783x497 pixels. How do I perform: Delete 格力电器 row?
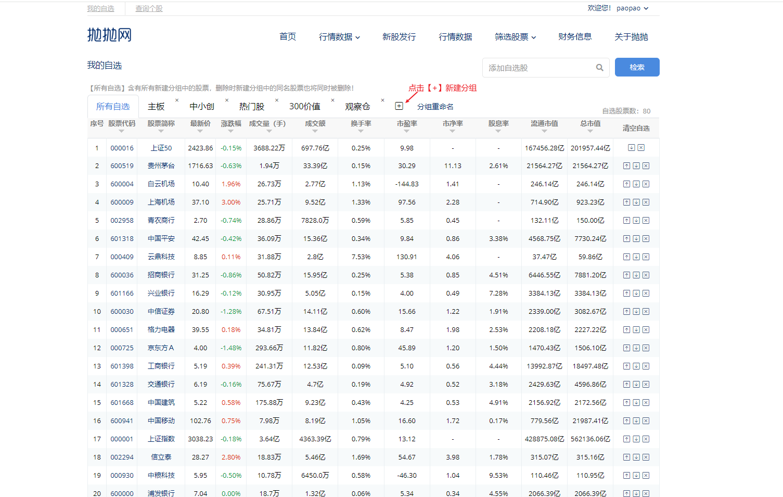click(646, 330)
